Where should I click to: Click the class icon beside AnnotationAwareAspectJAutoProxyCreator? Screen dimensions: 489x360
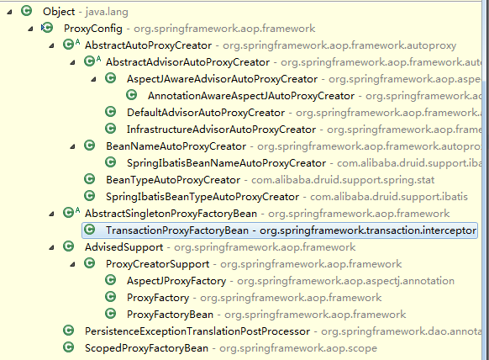coord(131,95)
